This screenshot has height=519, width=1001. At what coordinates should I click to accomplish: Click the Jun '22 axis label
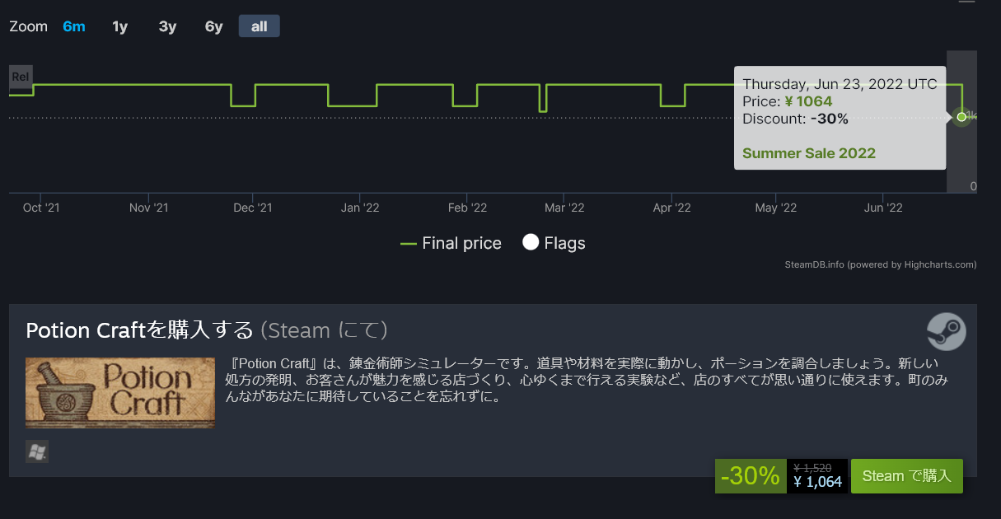pos(884,208)
